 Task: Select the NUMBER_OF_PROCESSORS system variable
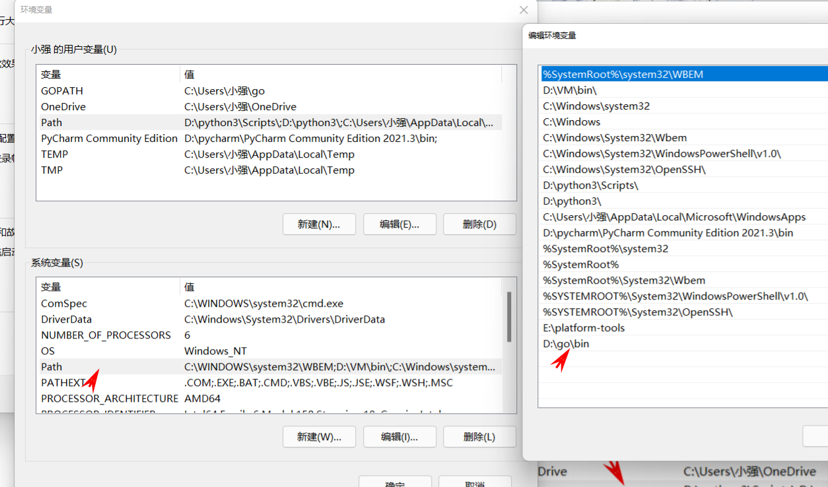269,335
